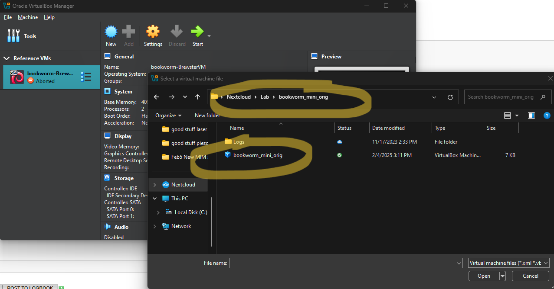Click the green synced status icon
The image size is (554, 289).
(x=339, y=155)
